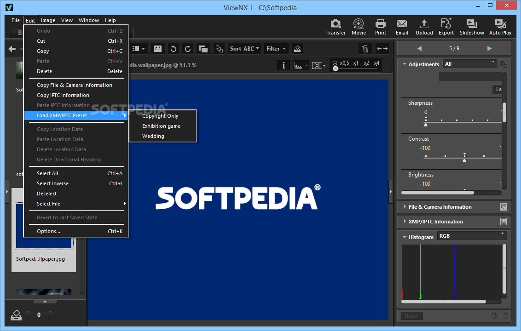Click the tag icon beside the 0 counter
521x331 pixels.
[16, 315]
